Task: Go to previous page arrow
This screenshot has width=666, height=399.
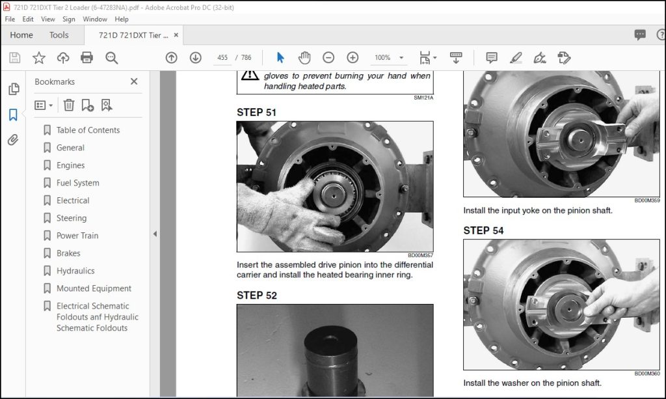Action: coord(172,57)
